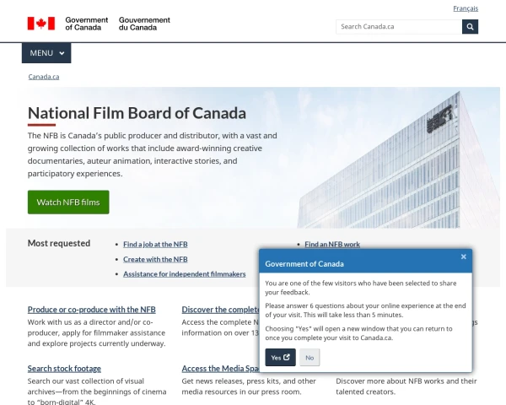Accept the survey by clicking Yes
The height and width of the screenshot is (405, 506).
280,357
